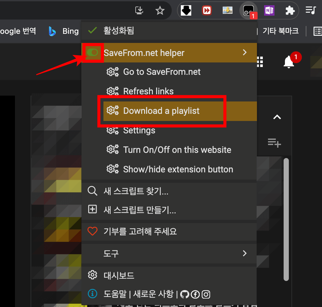
Task: Collapse the playlist panel with the chevron
Action: tap(277, 117)
